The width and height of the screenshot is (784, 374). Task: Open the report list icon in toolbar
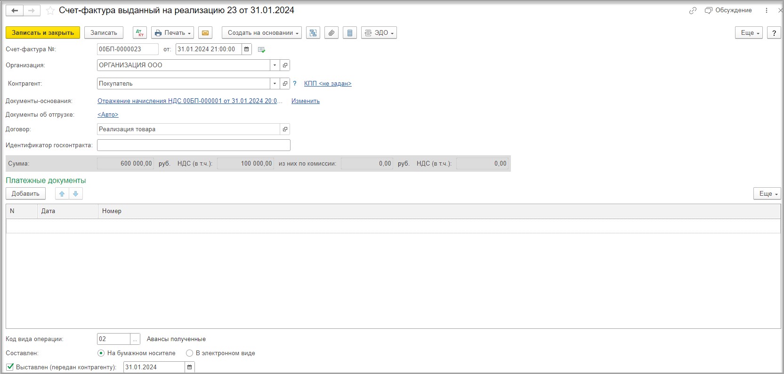pyautogui.click(x=350, y=32)
